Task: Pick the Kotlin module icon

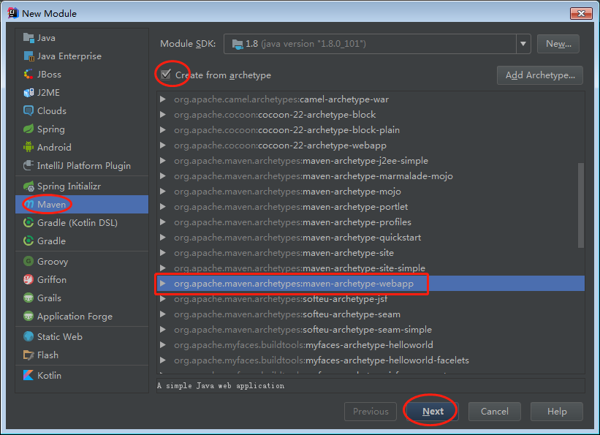Action: pos(29,375)
